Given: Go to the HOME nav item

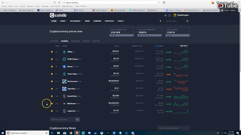Looking at the screenshot, I should (x=54, y=21).
